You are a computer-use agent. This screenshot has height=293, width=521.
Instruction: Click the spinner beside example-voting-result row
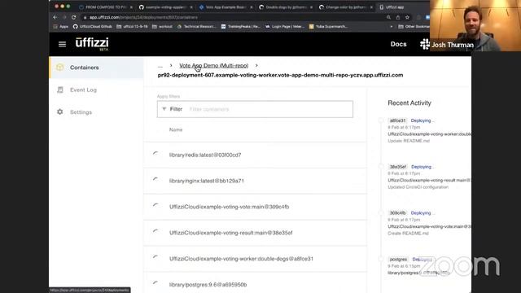pyautogui.click(x=155, y=232)
